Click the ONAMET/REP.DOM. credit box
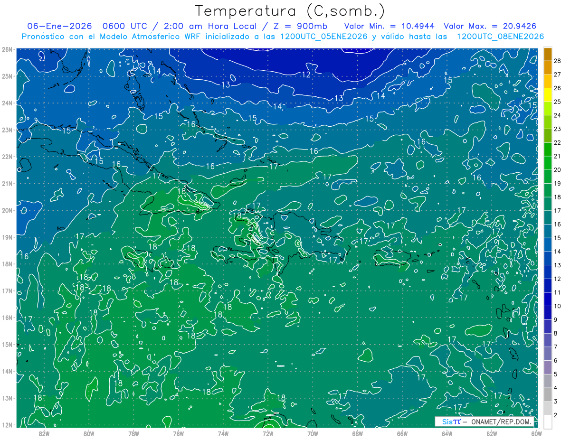 pos(485,421)
